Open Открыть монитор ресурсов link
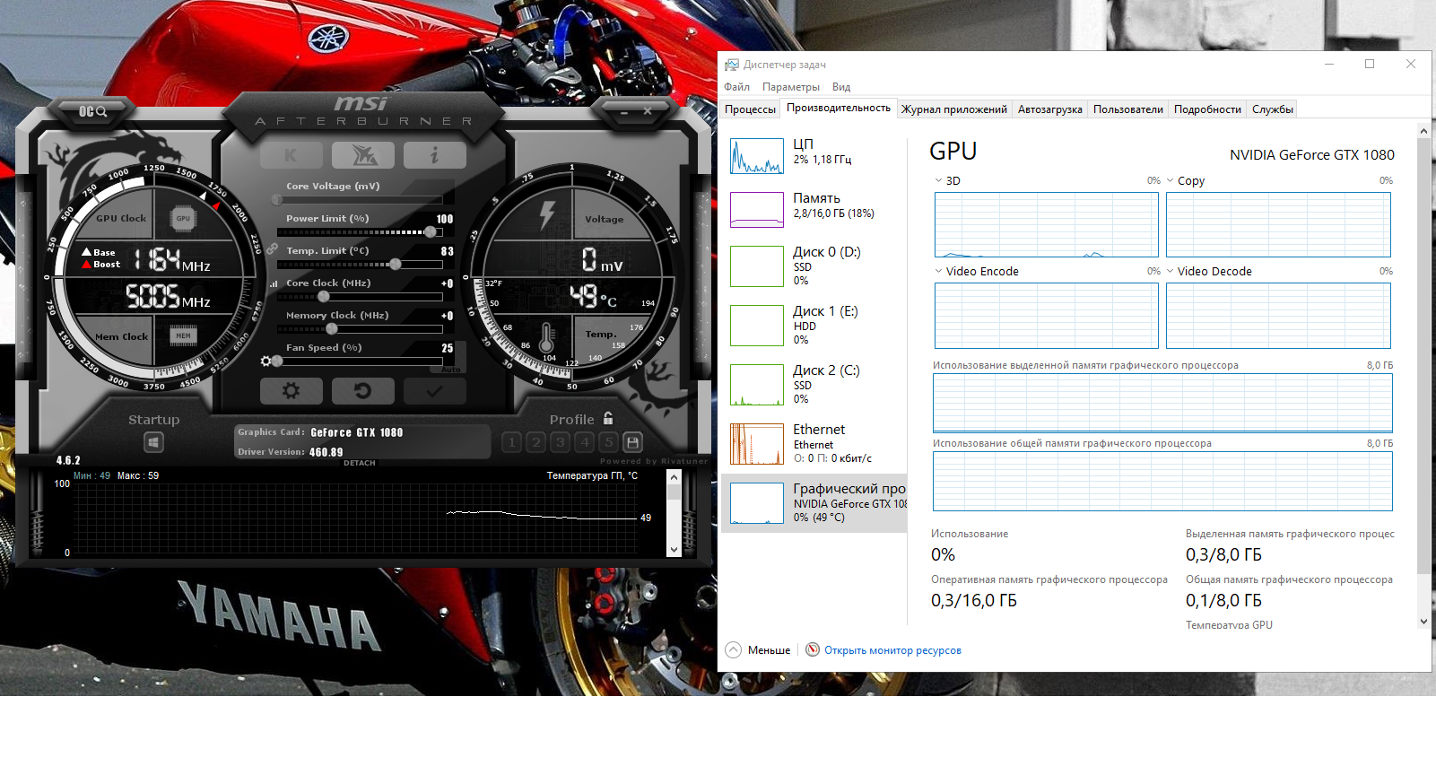The height and width of the screenshot is (775, 1436). (883, 650)
